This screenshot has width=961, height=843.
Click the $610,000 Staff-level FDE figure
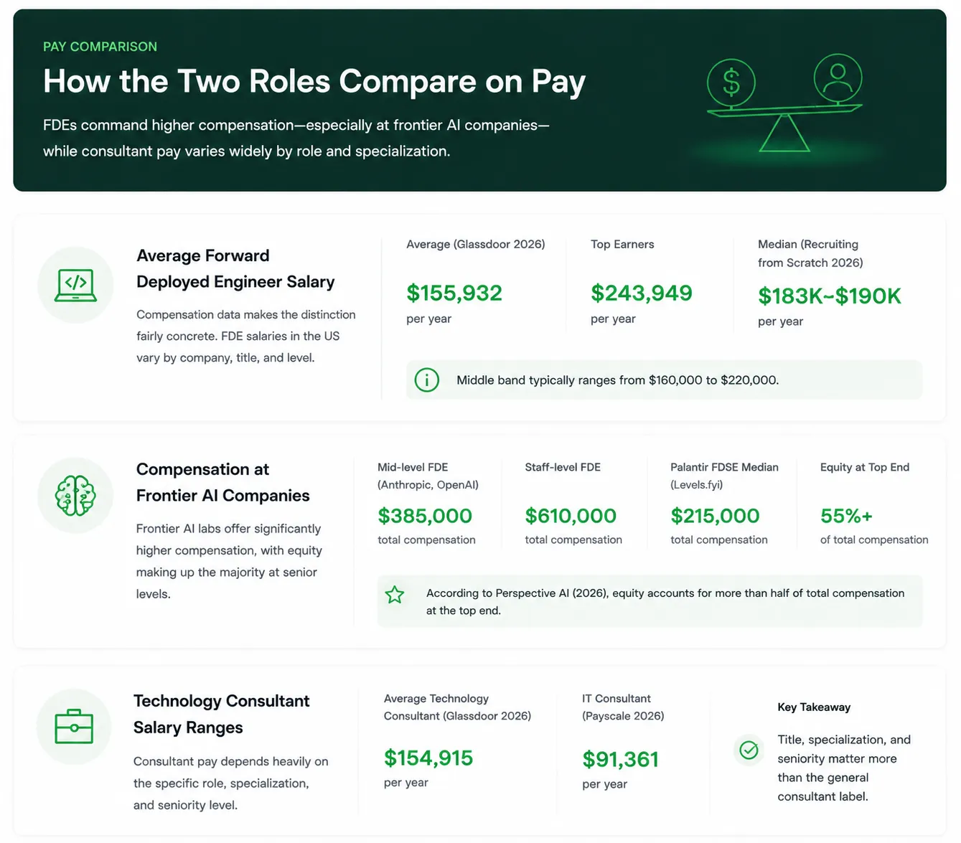pos(571,516)
